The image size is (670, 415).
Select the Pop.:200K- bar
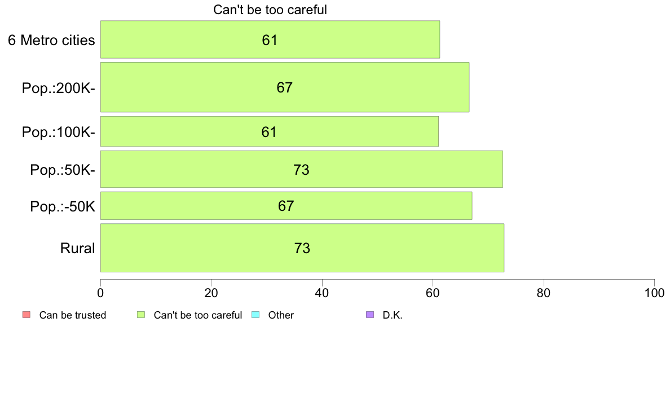click(x=285, y=87)
